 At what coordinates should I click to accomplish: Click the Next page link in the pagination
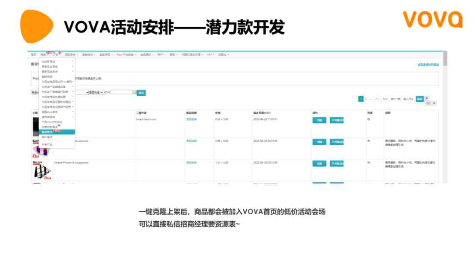385,99
